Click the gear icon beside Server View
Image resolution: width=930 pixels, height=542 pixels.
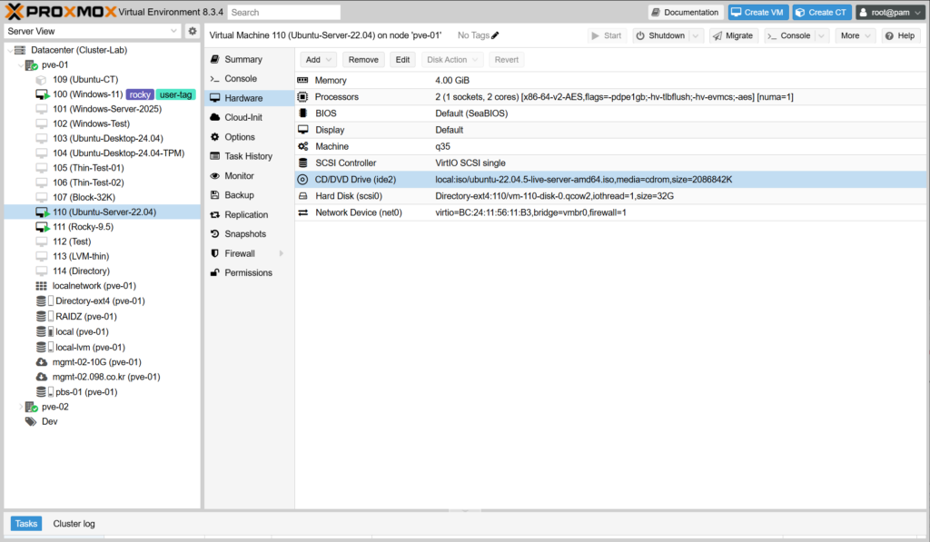[193, 31]
